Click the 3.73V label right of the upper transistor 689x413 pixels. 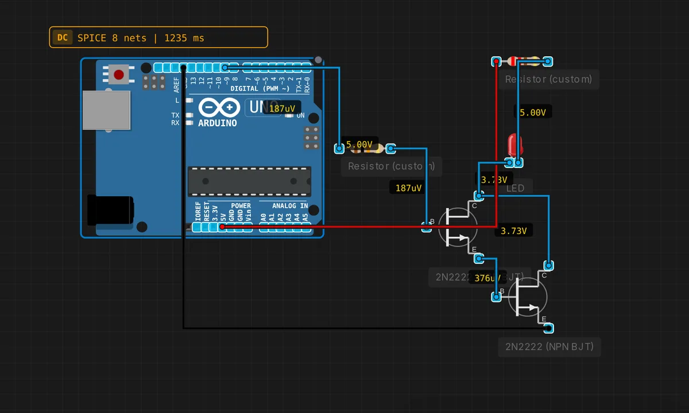(514, 231)
